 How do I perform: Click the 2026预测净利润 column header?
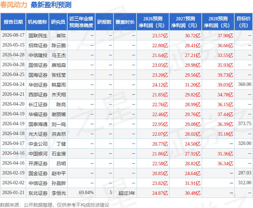(153, 22)
